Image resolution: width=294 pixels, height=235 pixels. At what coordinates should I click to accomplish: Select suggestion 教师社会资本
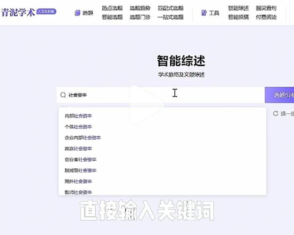click(x=78, y=192)
